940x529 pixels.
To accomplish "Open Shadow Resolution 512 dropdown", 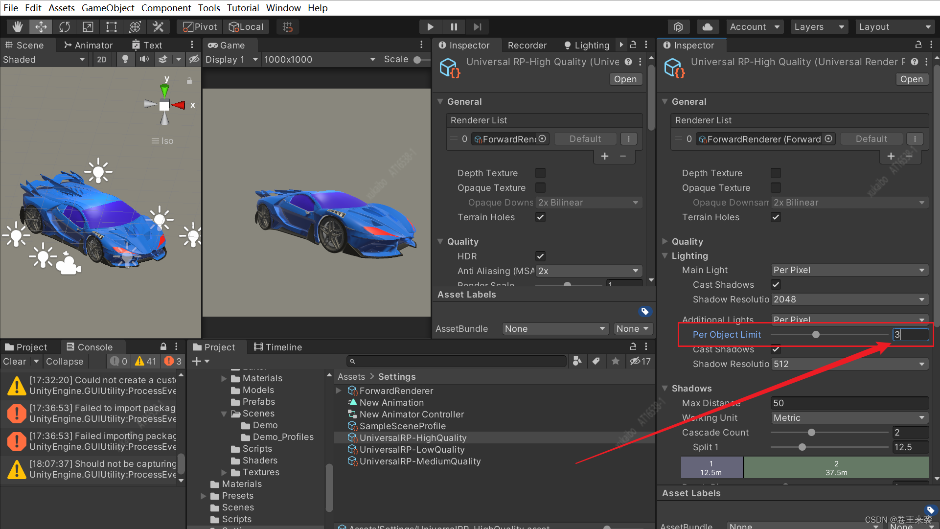I will click(x=849, y=364).
